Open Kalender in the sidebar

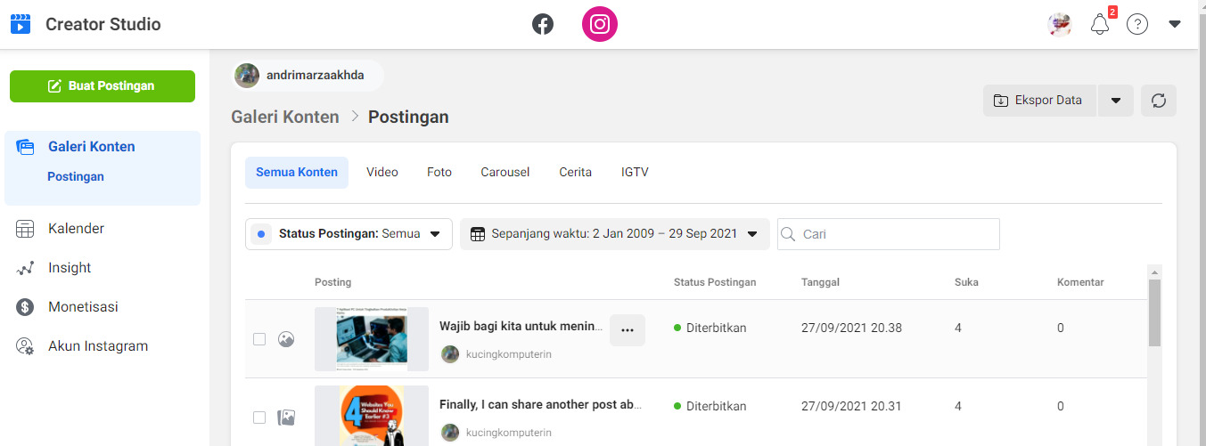pyautogui.click(x=76, y=229)
